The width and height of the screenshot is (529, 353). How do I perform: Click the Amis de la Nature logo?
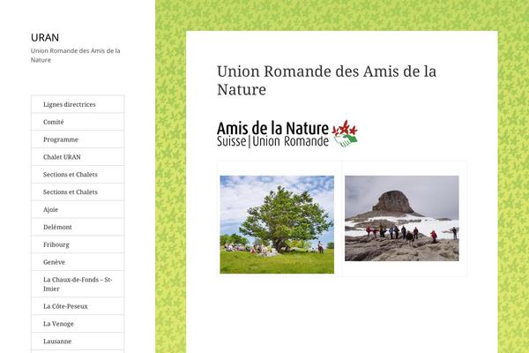point(287,134)
